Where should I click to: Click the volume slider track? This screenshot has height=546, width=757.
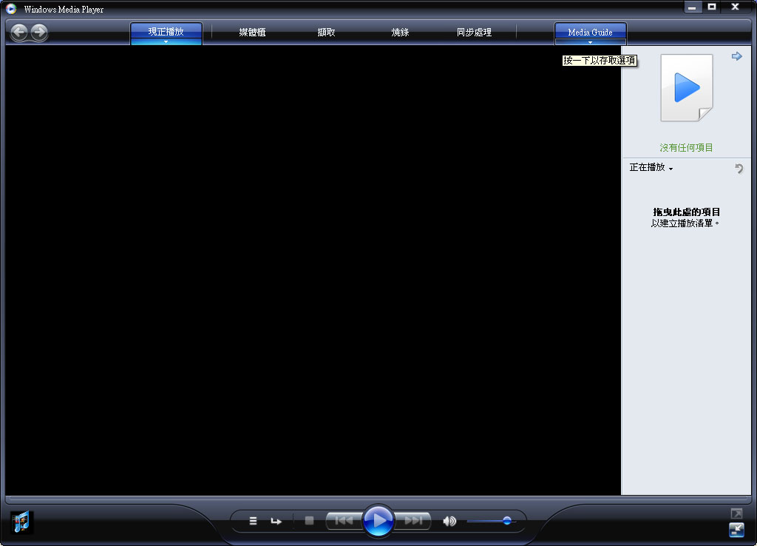coord(492,521)
